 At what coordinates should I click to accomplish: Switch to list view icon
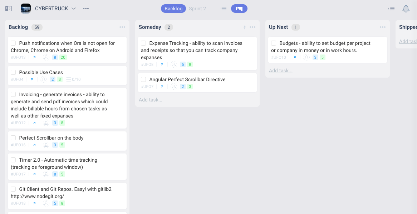224,9
